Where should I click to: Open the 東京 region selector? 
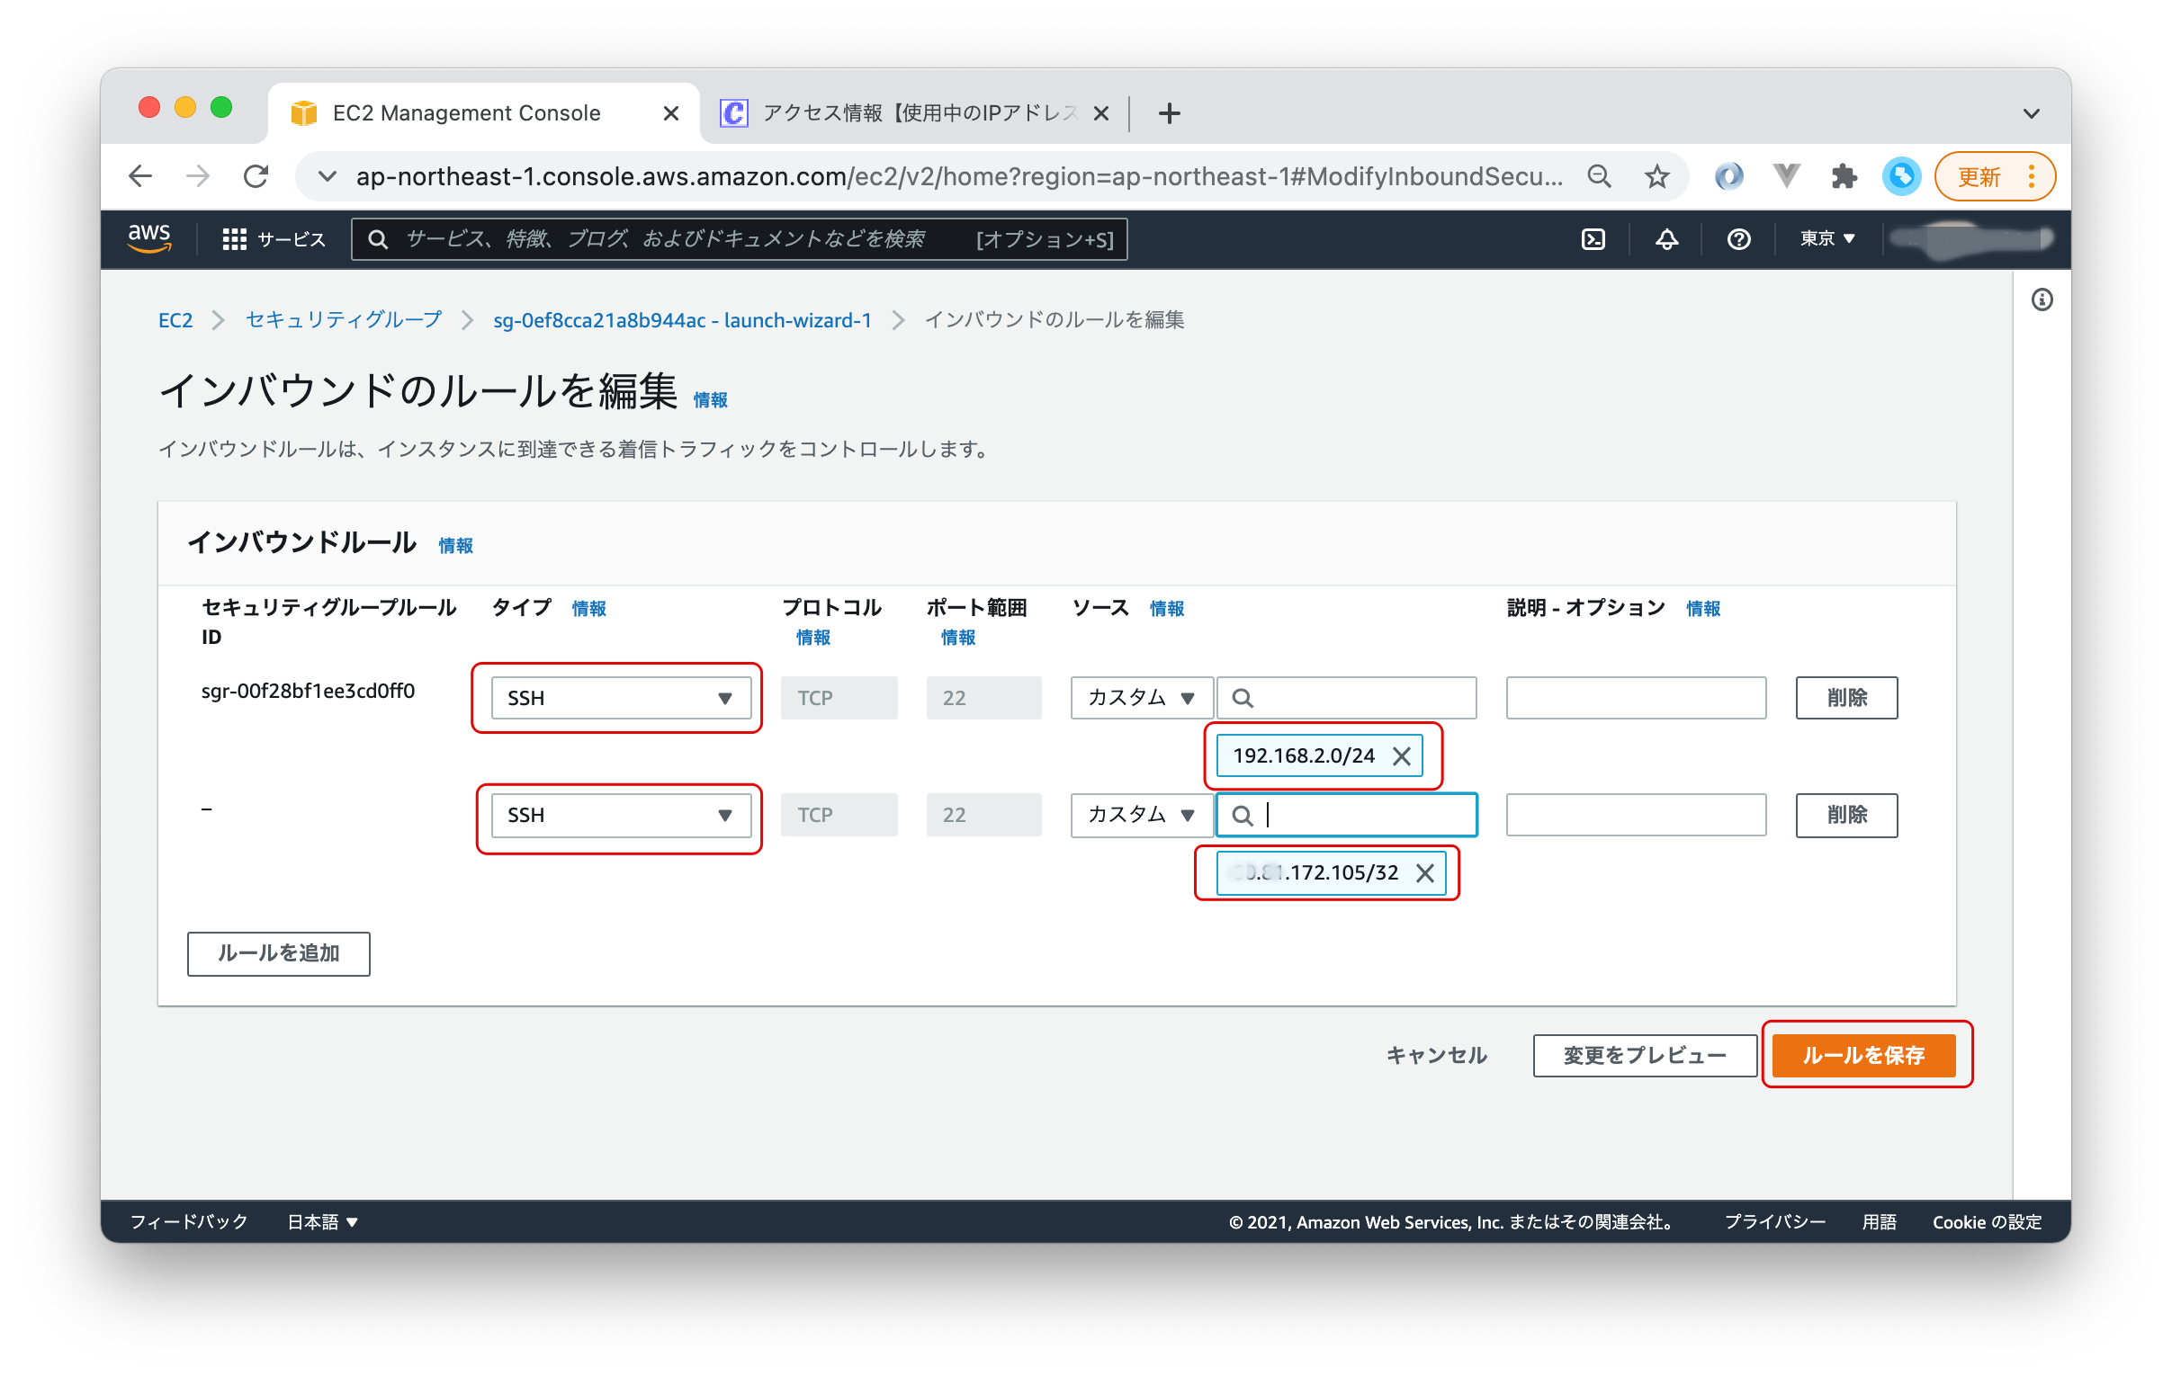tap(1827, 239)
